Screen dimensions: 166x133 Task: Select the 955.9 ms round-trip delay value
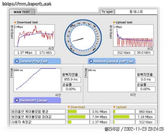pos(71,80)
